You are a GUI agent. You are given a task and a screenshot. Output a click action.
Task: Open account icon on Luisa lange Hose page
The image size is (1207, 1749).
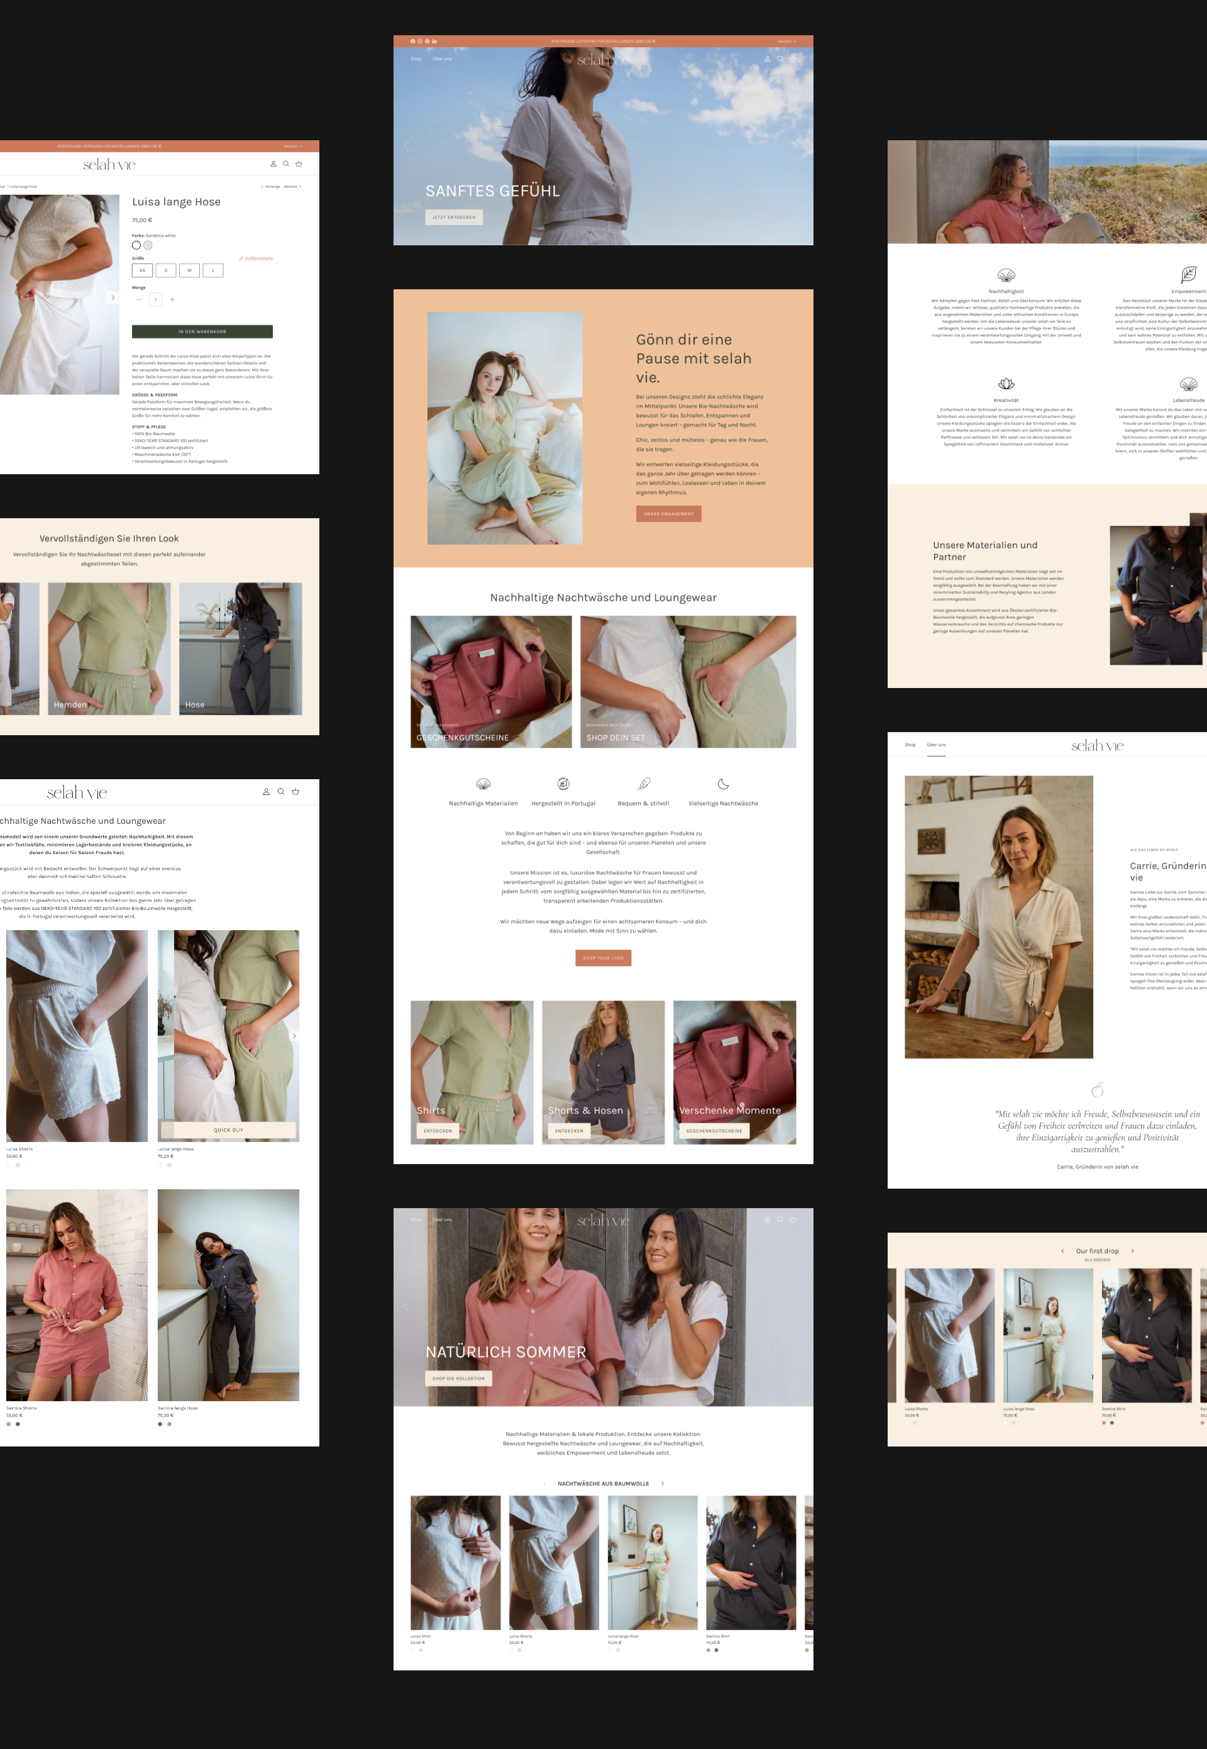pos(273,164)
